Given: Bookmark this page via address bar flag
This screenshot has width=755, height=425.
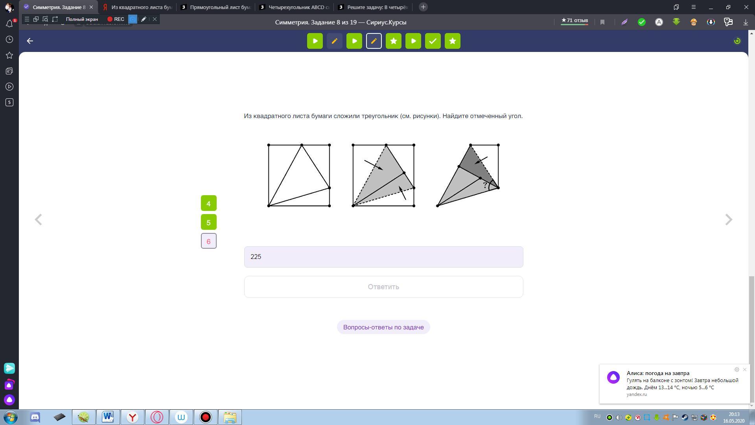Looking at the screenshot, I should point(602,22).
